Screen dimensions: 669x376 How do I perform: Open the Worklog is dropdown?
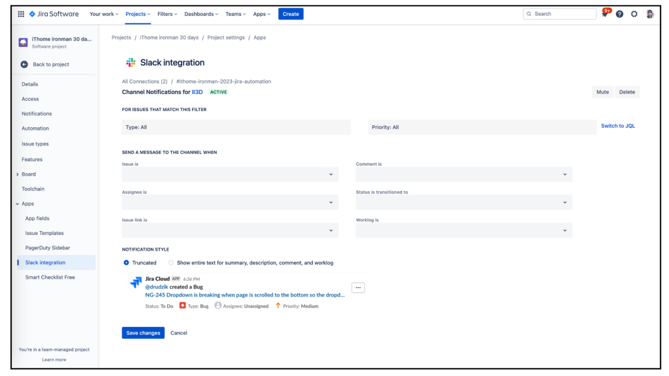[x=464, y=230]
